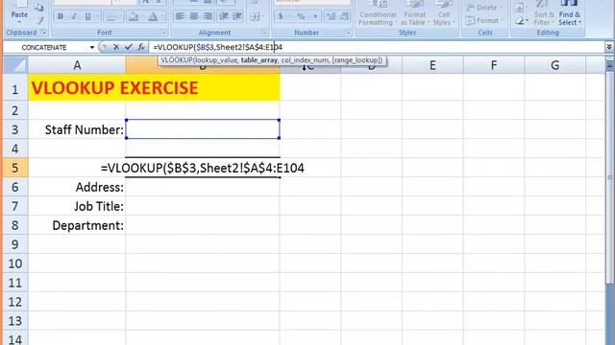Open the Cell Styles dropdown
The height and width of the screenshot is (345, 615).
pyautogui.click(x=444, y=14)
